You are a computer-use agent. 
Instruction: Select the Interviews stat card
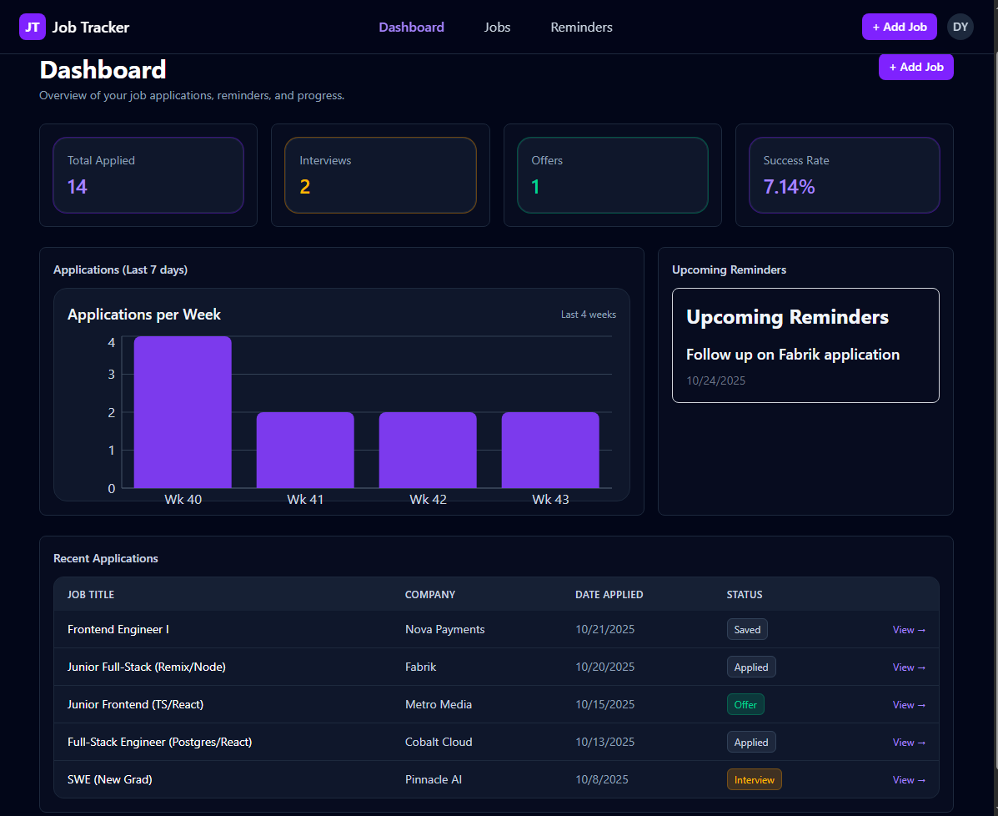380,175
